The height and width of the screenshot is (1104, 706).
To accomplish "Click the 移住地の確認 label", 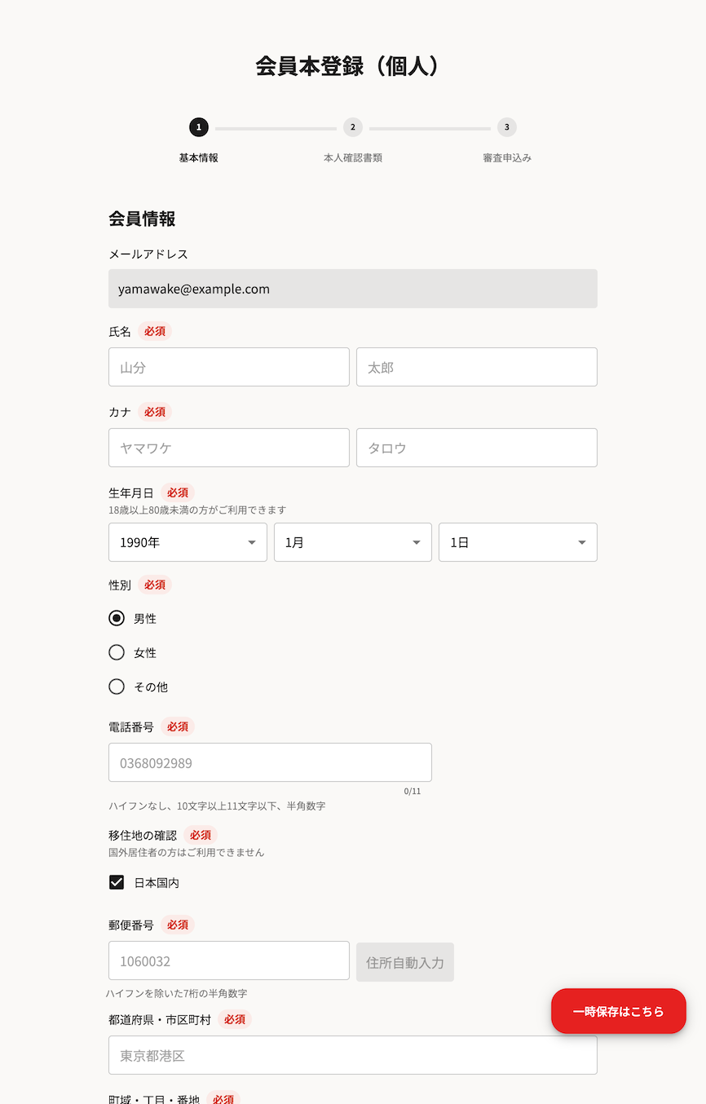I will click(143, 835).
